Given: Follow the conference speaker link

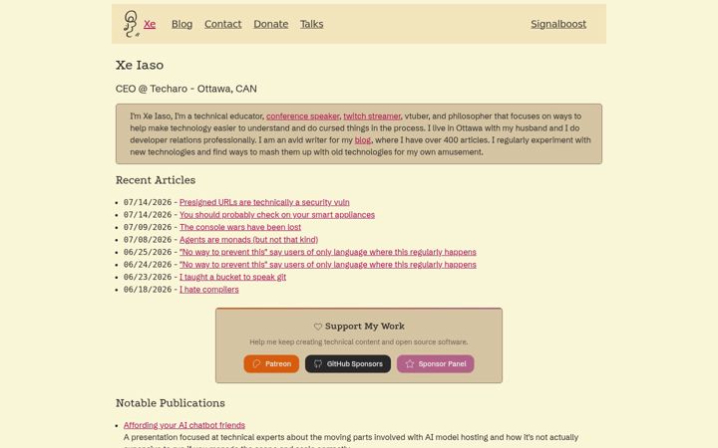Looking at the screenshot, I should pyautogui.click(x=303, y=116).
